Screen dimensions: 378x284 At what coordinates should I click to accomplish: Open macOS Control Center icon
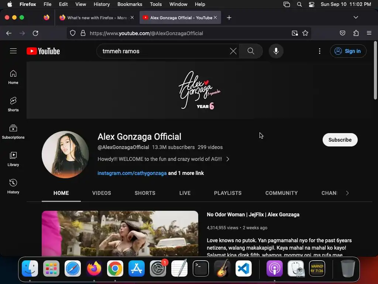pyautogui.click(x=312, y=4)
